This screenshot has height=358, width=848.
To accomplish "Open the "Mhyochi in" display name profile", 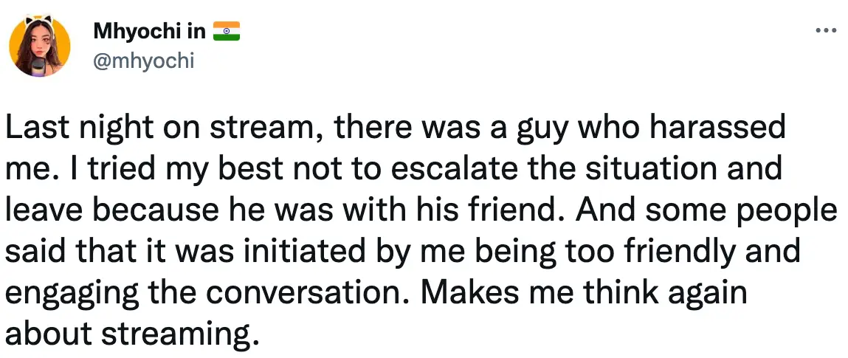I will tap(150, 32).
